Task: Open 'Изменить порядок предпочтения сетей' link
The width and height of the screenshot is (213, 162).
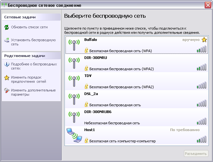Action: tap(28, 80)
